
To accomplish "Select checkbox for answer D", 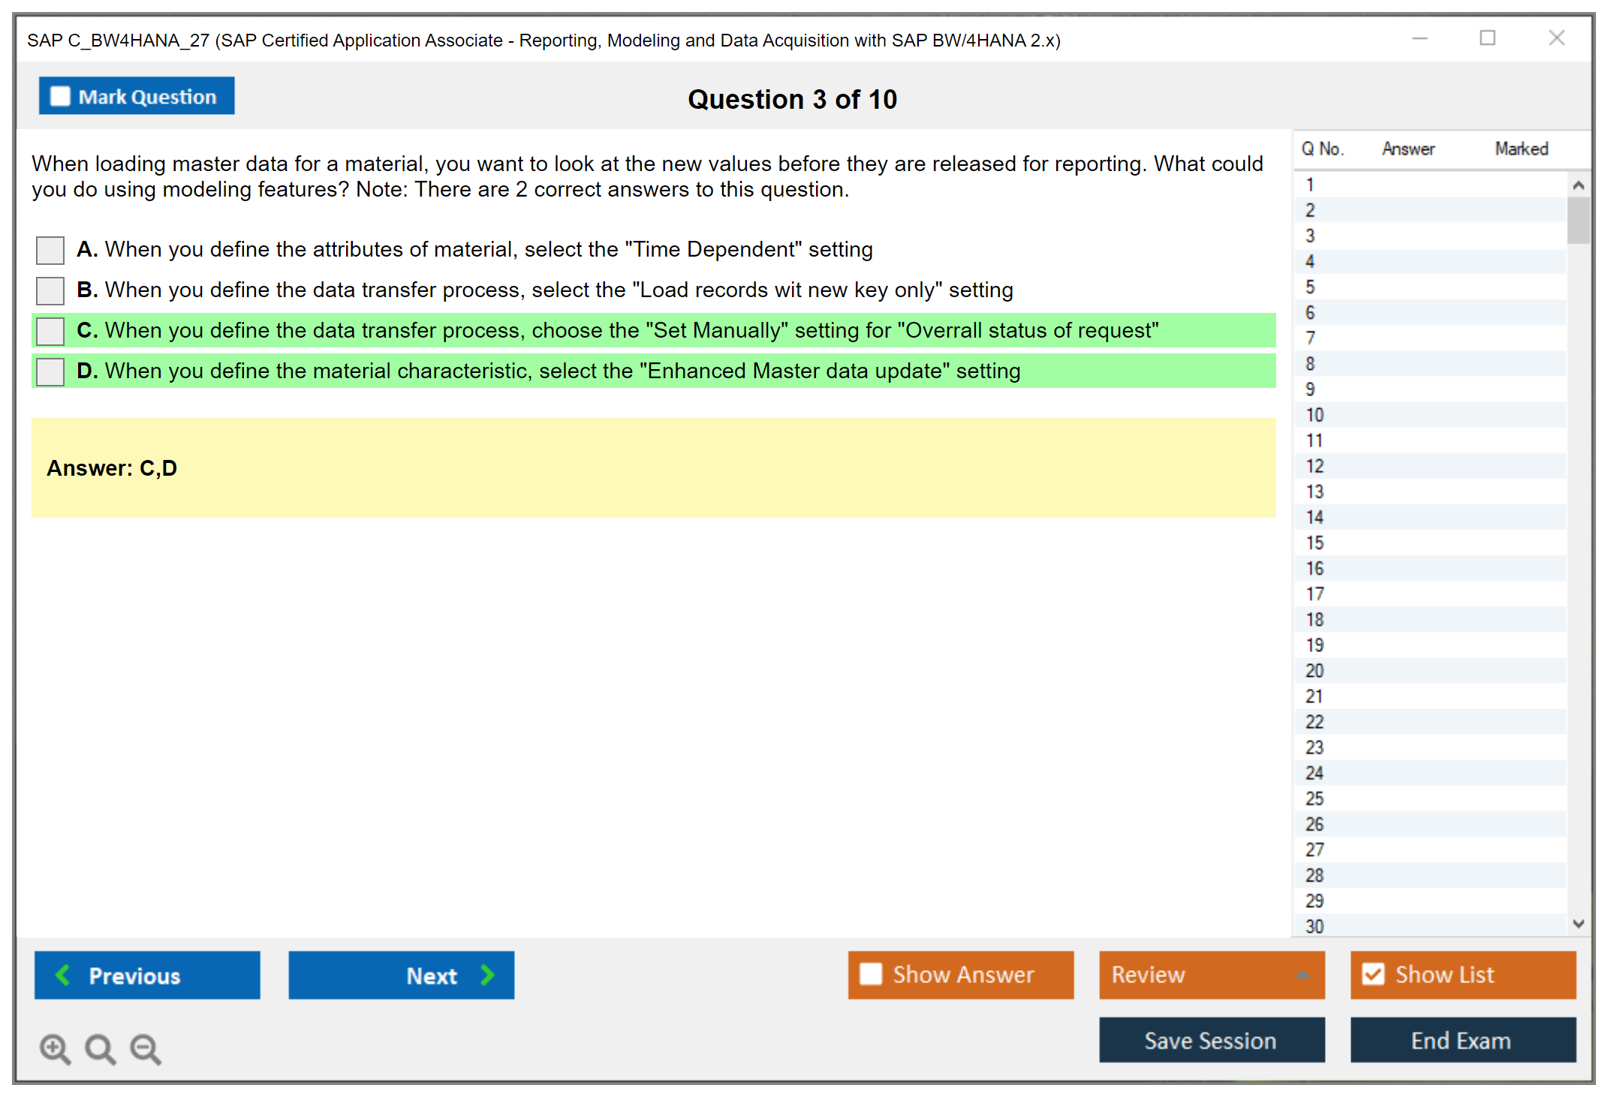I will pyautogui.click(x=50, y=371).
